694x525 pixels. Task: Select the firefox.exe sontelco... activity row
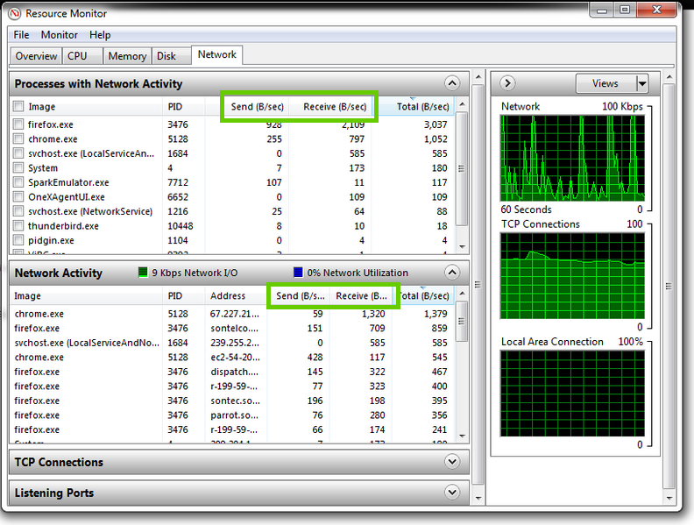coord(232,328)
